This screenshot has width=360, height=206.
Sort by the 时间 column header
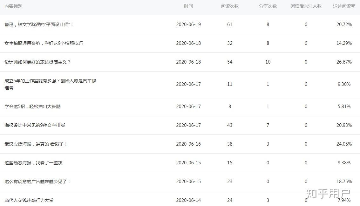tap(188, 6)
